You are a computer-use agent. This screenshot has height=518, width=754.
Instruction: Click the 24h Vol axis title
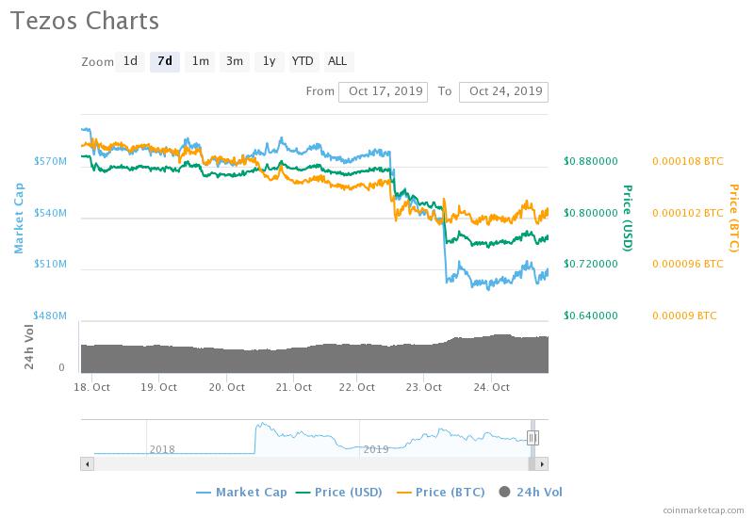pos(29,347)
